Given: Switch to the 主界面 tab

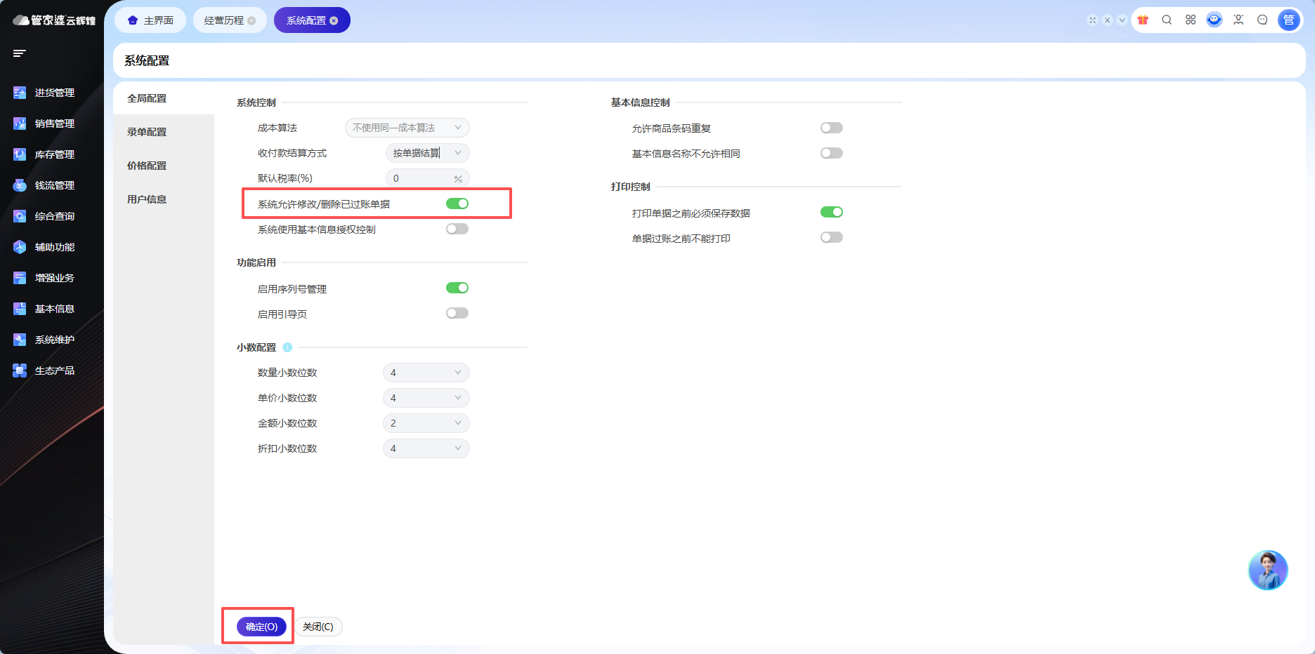Looking at the screenshot, I should [150, 20].
